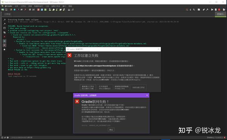The width and height of the screenshot is (227, 140).
Task: Click the green play run-client icon
Action: tap(212, 9)
